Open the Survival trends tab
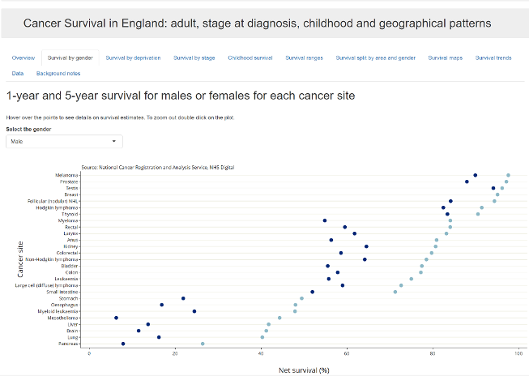529x376 pixels. click(x=493, y=58)
